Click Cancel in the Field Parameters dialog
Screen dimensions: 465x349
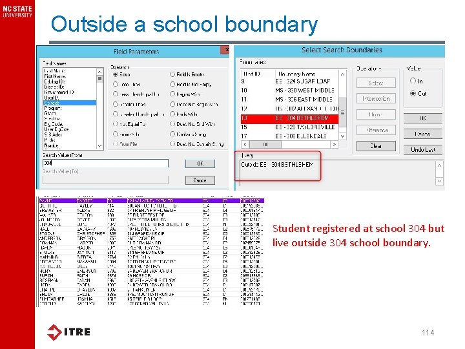click(x=200, y=180)
